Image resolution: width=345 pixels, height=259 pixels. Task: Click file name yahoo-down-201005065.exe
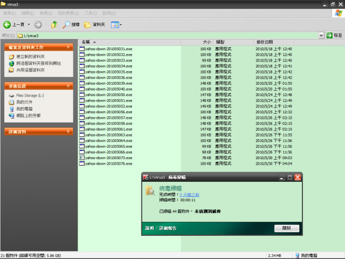109,146
